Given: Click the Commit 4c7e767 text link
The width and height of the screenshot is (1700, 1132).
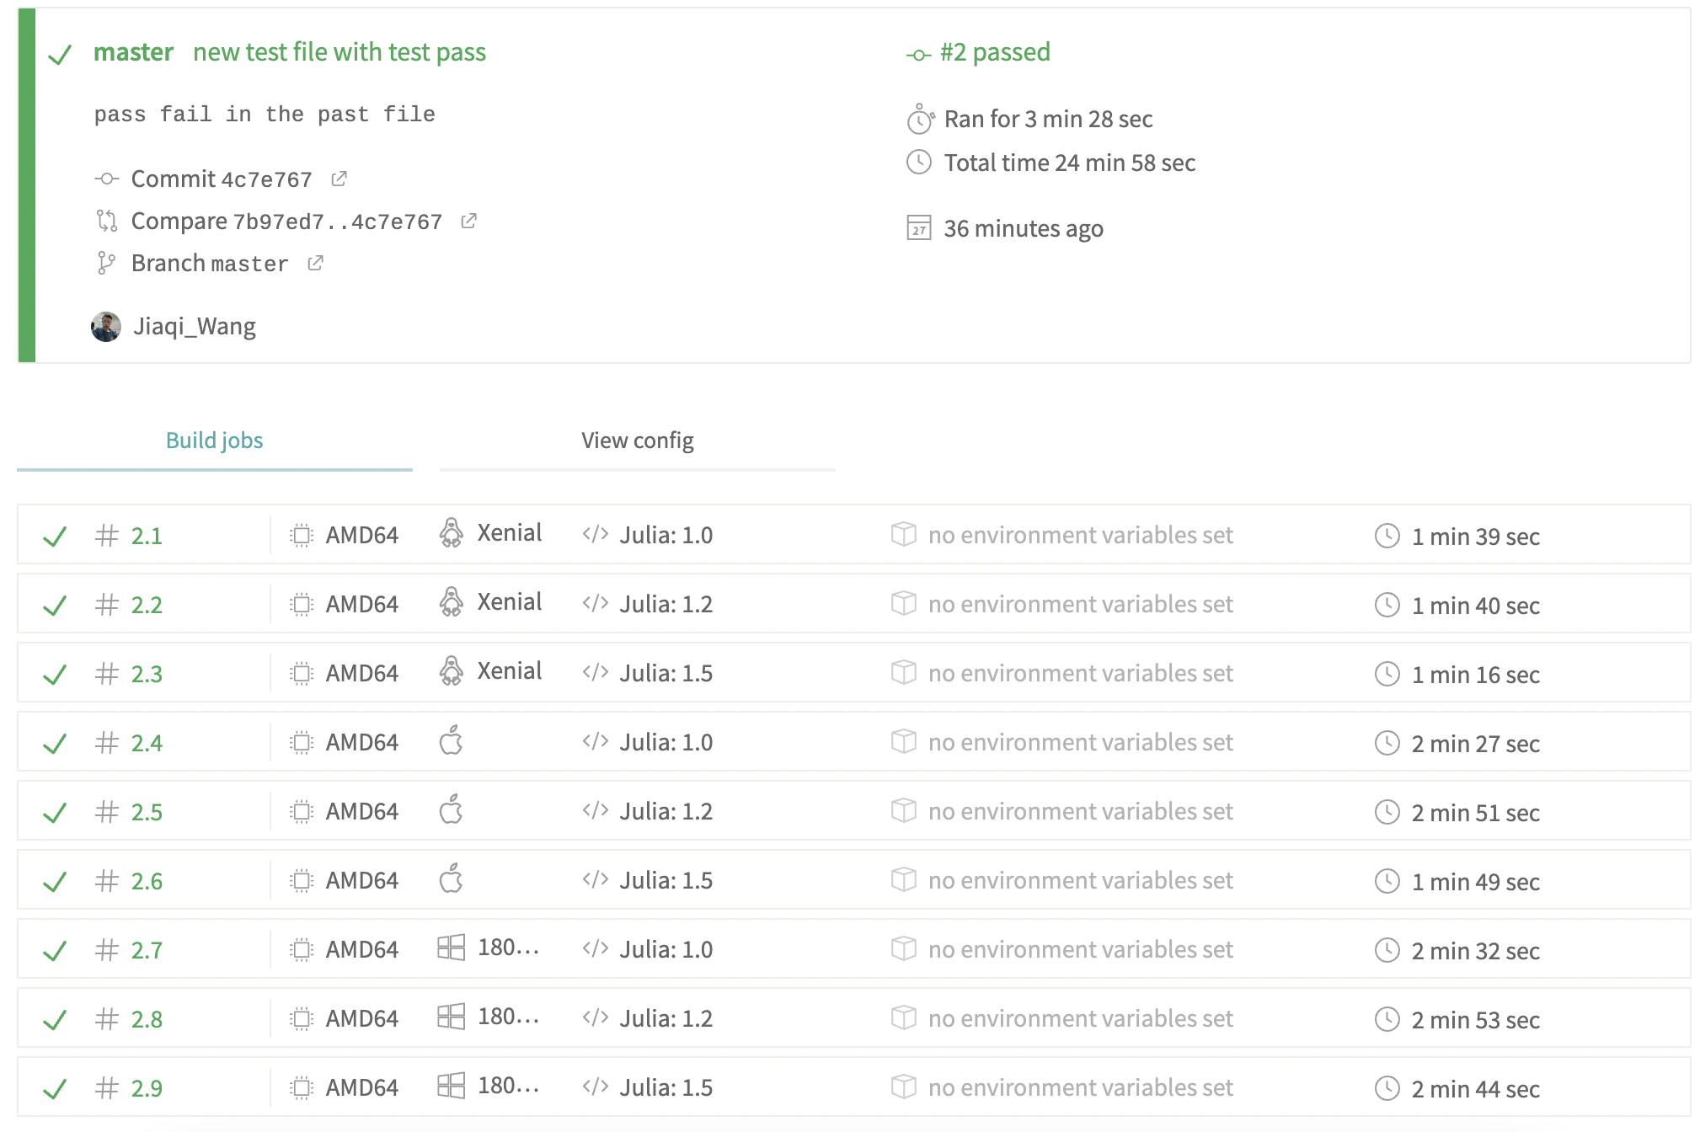Looking at the screenshot, I should pos(221,179).
